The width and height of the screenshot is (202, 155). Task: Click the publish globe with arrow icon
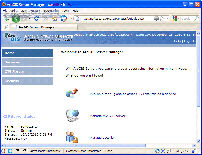pyautogui.click(x=72, y=93)
